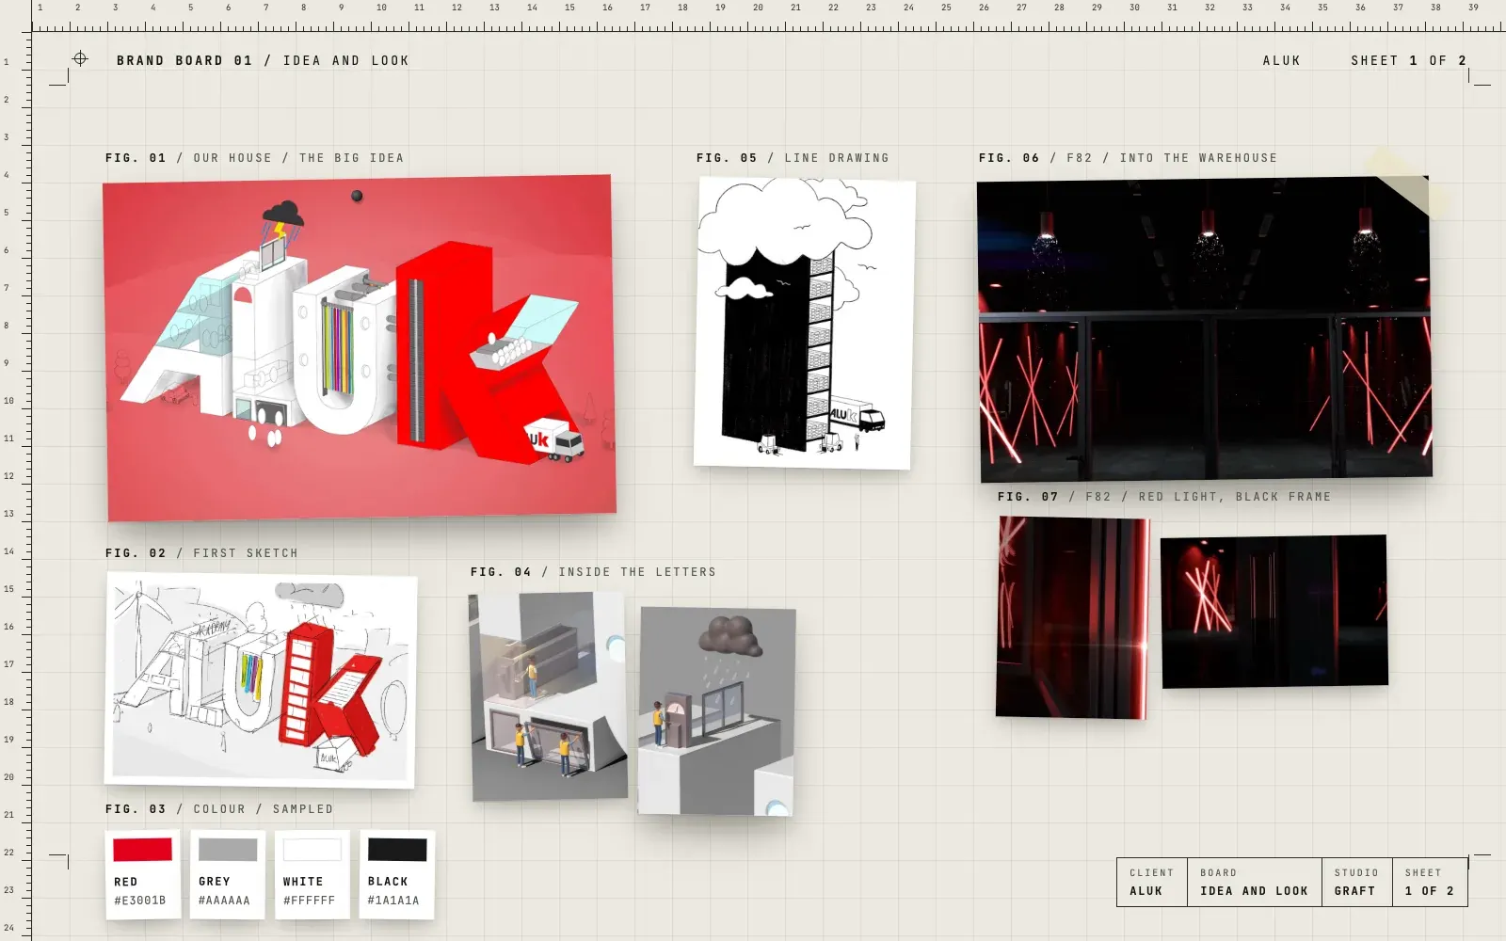Screen dimensions: 1506x941
Task: Click the SHEET 1 OF 2 title block cell
Action: click(x=1430, y=882)
